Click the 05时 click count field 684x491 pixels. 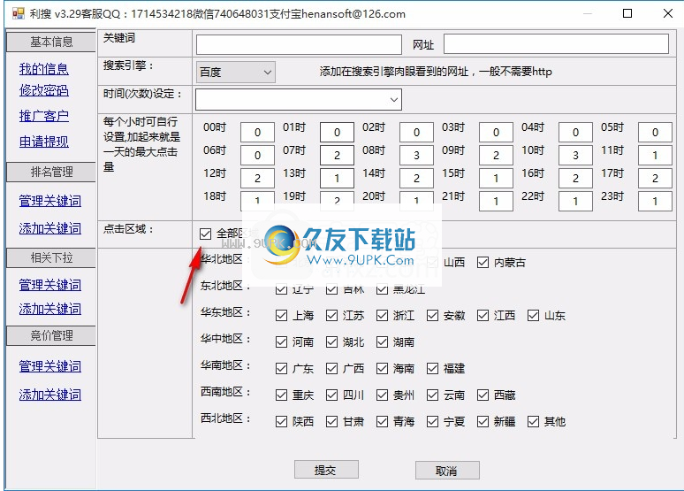(655, 132)
